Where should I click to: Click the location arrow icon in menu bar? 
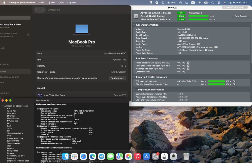point(157,3)
